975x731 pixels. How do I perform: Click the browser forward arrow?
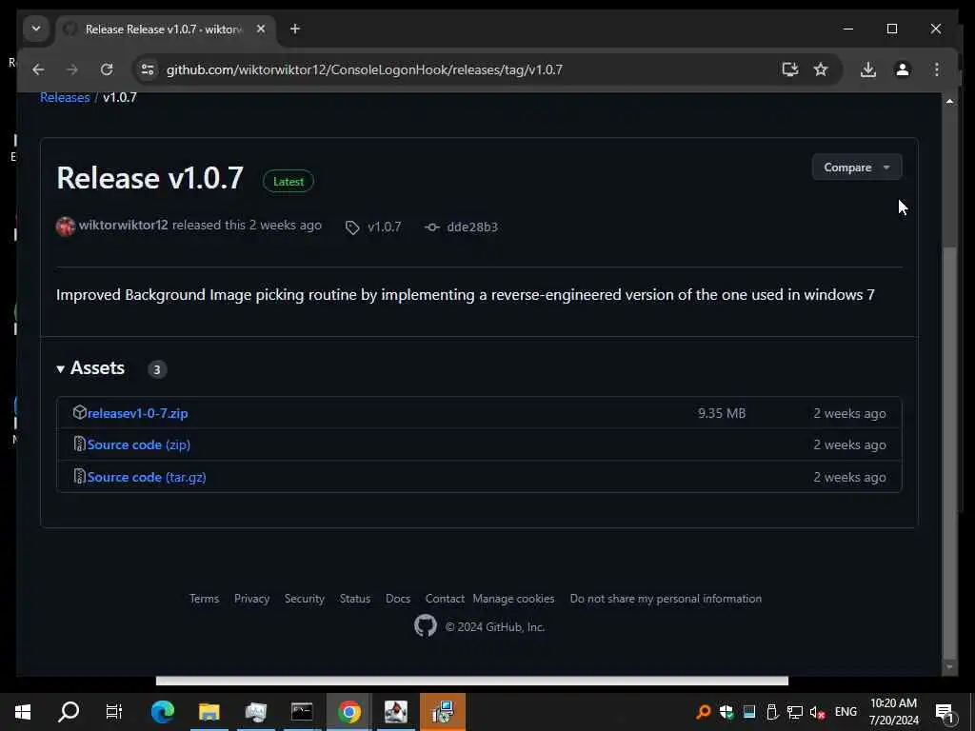point(72,69)
